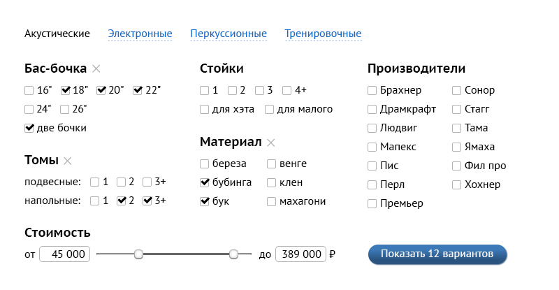559x290 pixels.
Task: Enable the 24" bass drum size
Action: tap(29, 109)
